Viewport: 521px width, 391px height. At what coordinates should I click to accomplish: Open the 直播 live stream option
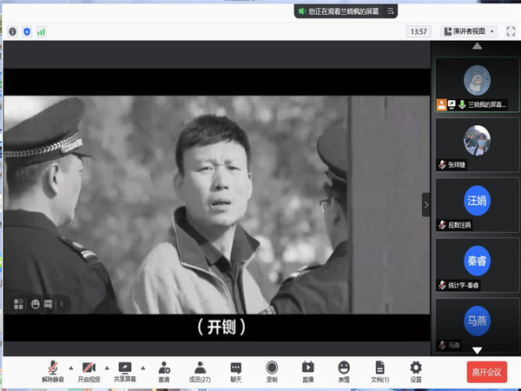[x=308, y=371]
